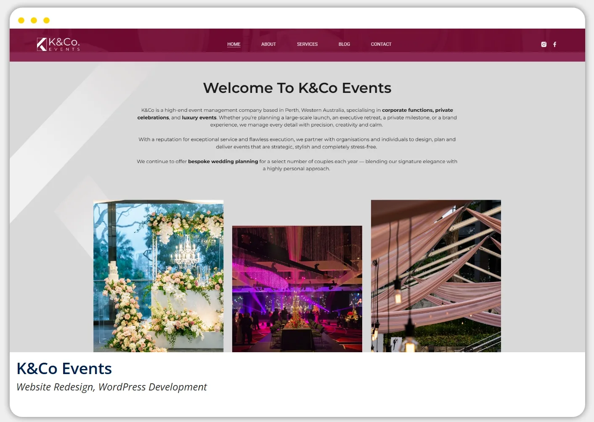Open the CONTACT menu item
The image size is (594, 422).
[x=381, y=44]
